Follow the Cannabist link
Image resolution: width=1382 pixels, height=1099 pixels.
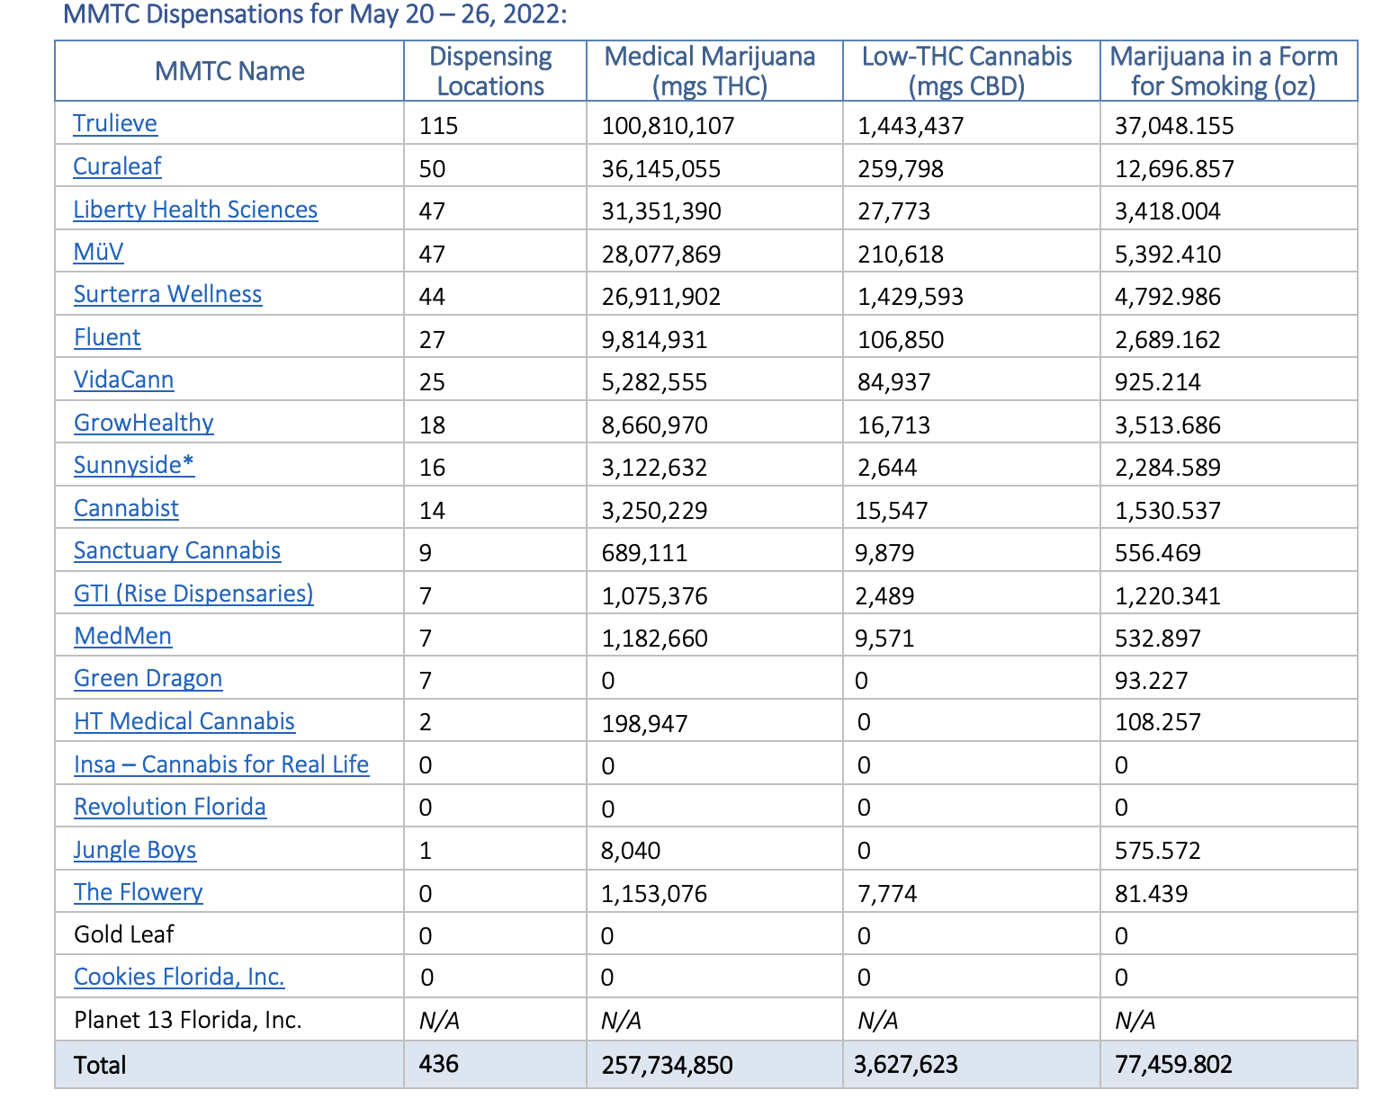tap(126, 508)
